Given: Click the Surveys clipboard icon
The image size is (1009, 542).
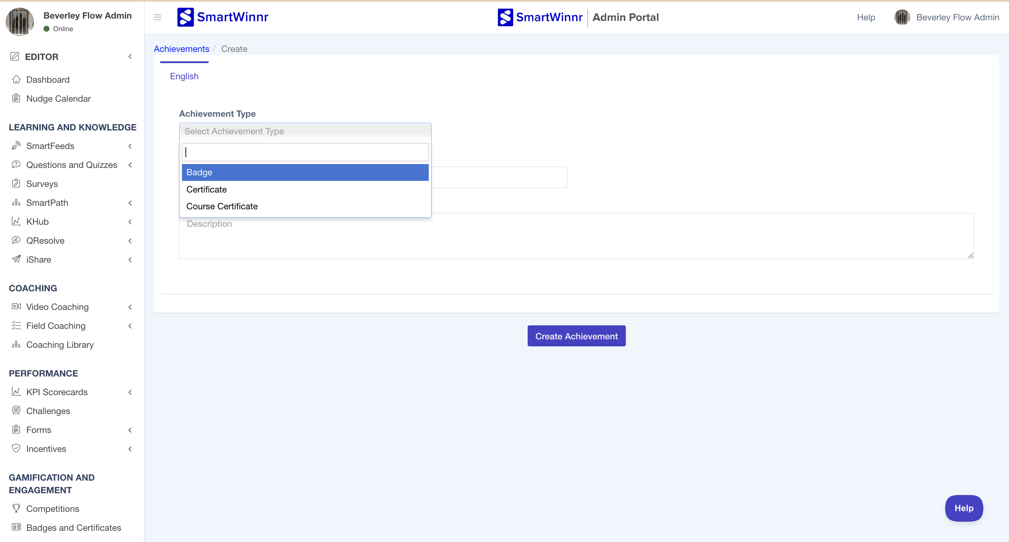Looking at the screenshot, I should pyautogui.click(x=16, y=184).
